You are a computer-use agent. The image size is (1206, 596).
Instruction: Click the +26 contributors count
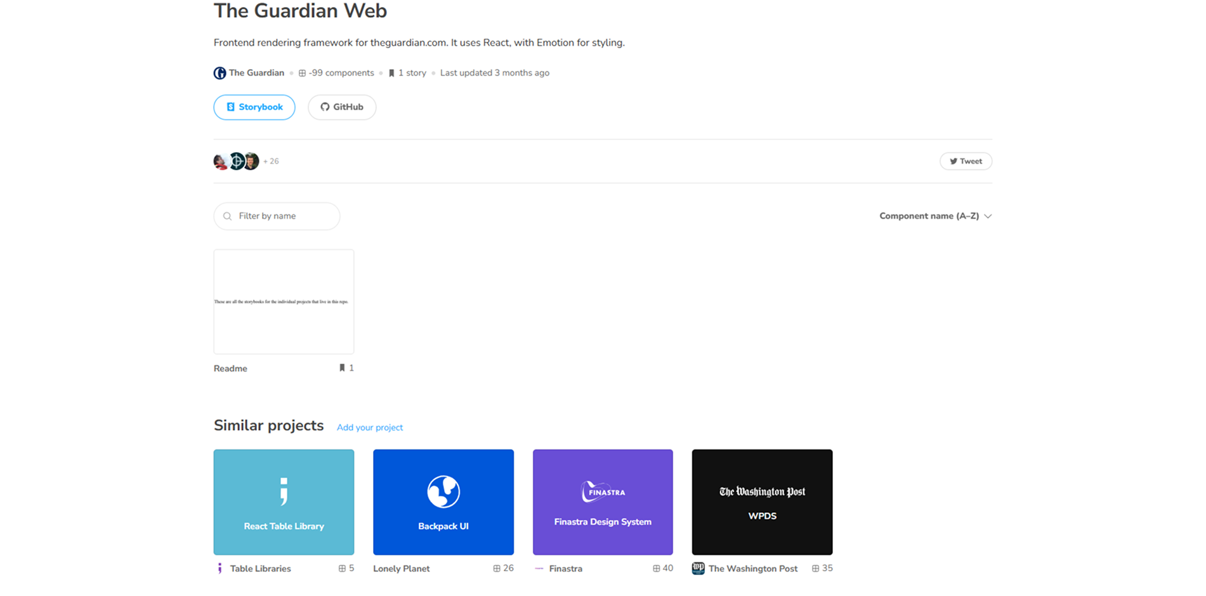[271, 161]
